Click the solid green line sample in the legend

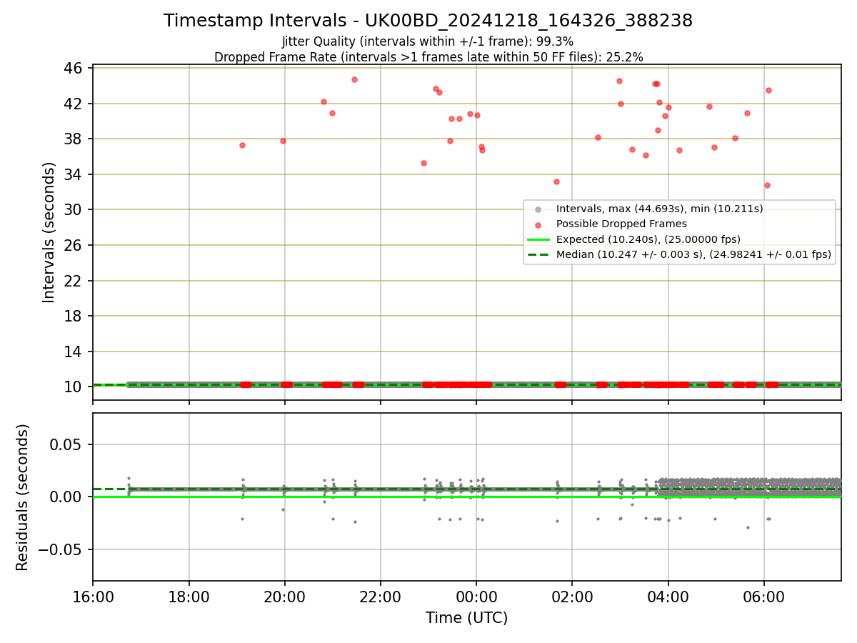(x=538, y=239)
